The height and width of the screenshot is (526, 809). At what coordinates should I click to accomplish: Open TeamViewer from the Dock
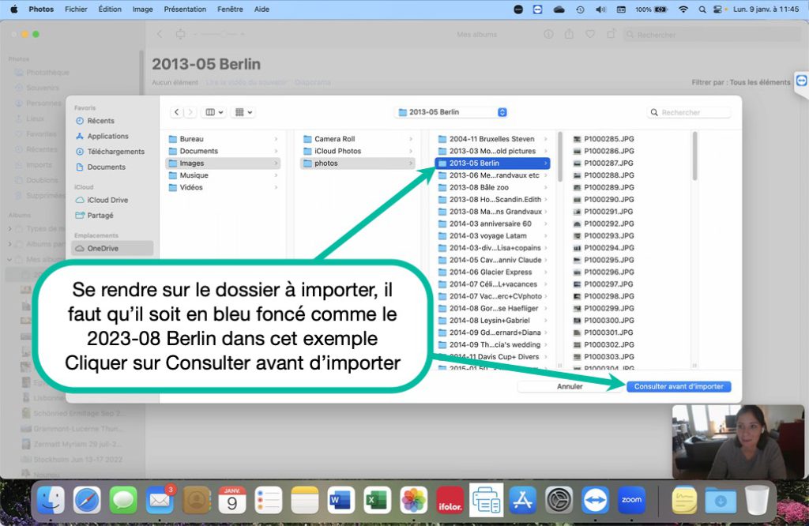(x=596, y=499)
